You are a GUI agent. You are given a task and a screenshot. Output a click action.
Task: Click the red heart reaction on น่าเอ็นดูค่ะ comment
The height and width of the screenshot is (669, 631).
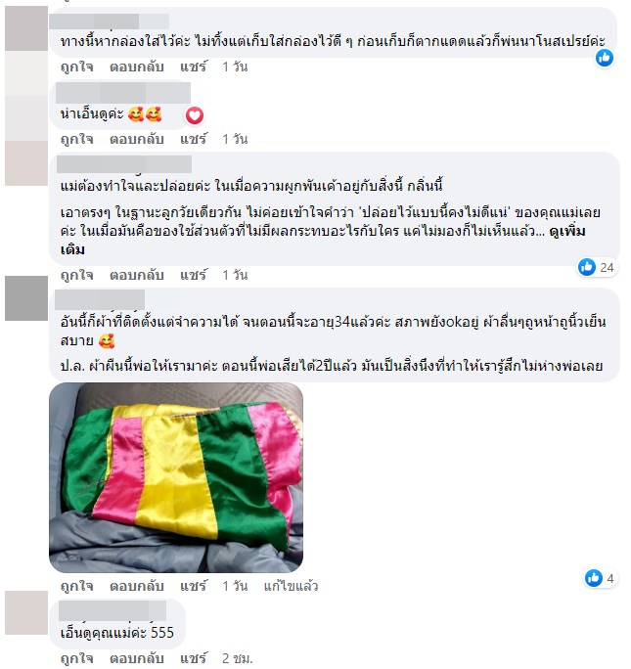[195, 115]
